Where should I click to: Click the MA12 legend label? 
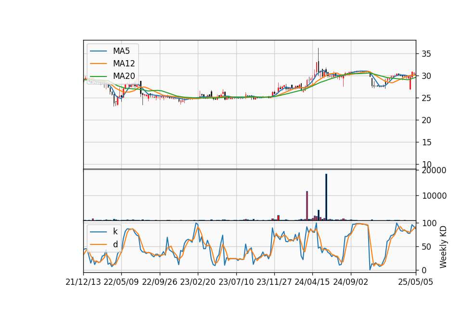pos(124,64)
